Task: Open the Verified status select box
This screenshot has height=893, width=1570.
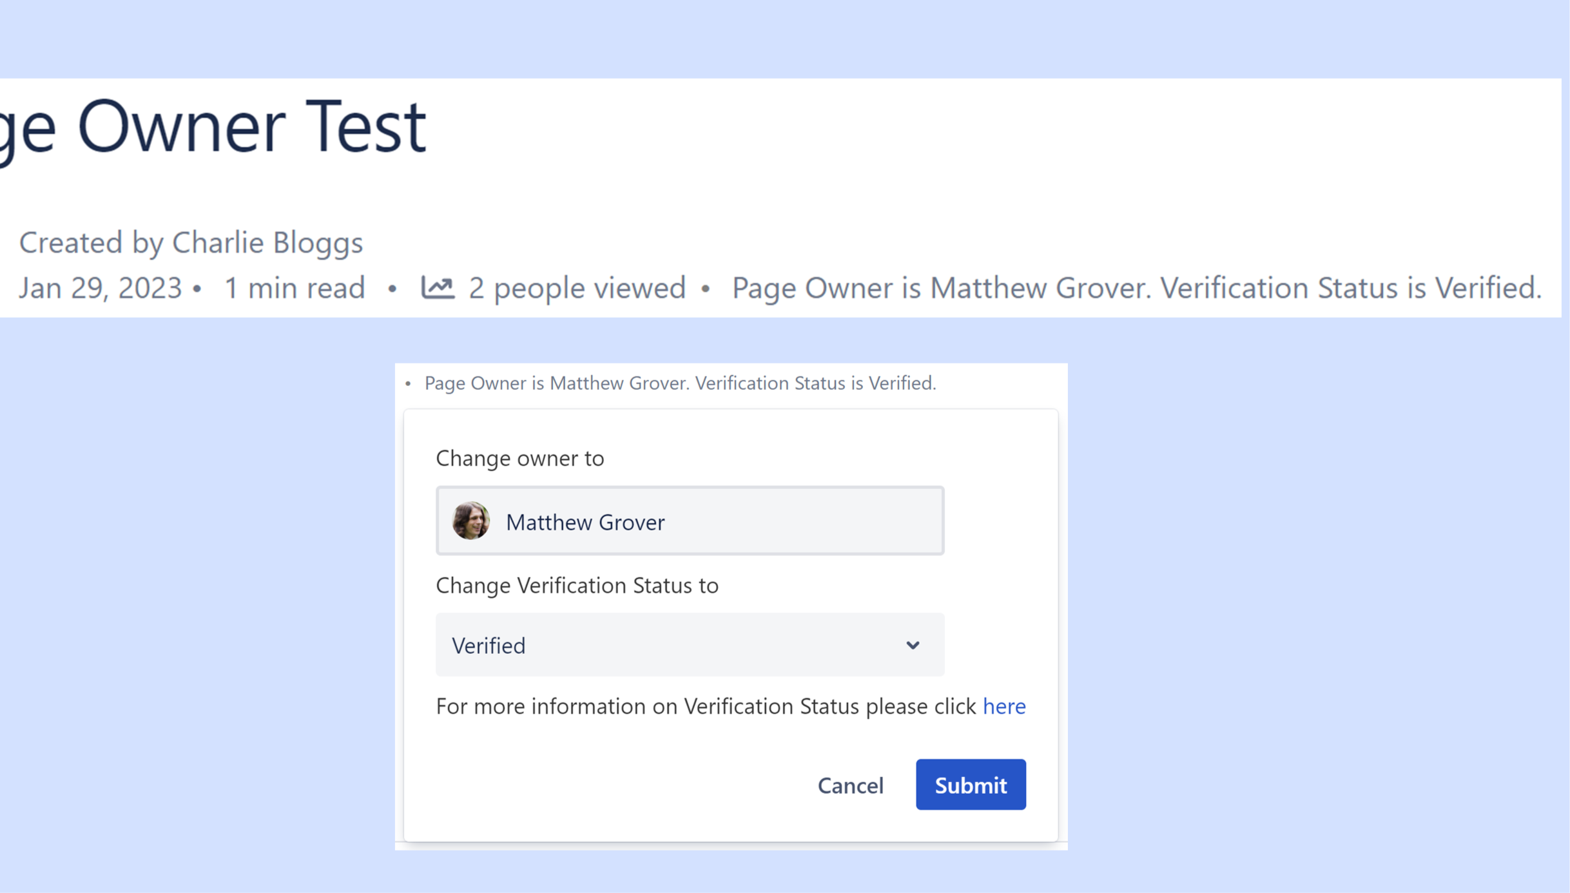Action: [x=677, y=645]
